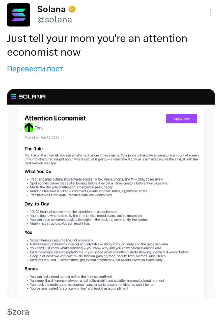Click the Solana logo in image banner
Viewport: 222px width, 323px height.
coord(28,97)
